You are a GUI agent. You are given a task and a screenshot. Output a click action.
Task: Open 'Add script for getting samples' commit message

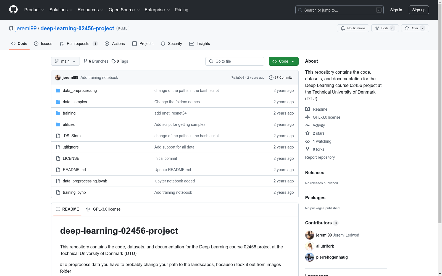tap(180, 124)
